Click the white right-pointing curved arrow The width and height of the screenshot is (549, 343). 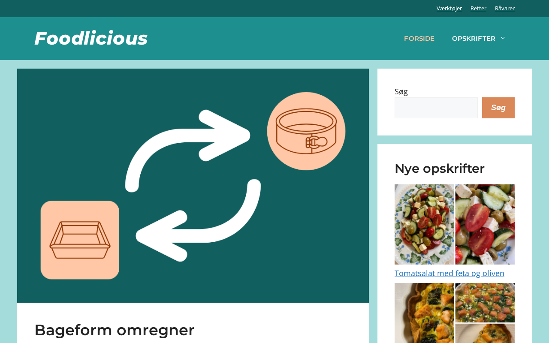(x=187, y=150)
